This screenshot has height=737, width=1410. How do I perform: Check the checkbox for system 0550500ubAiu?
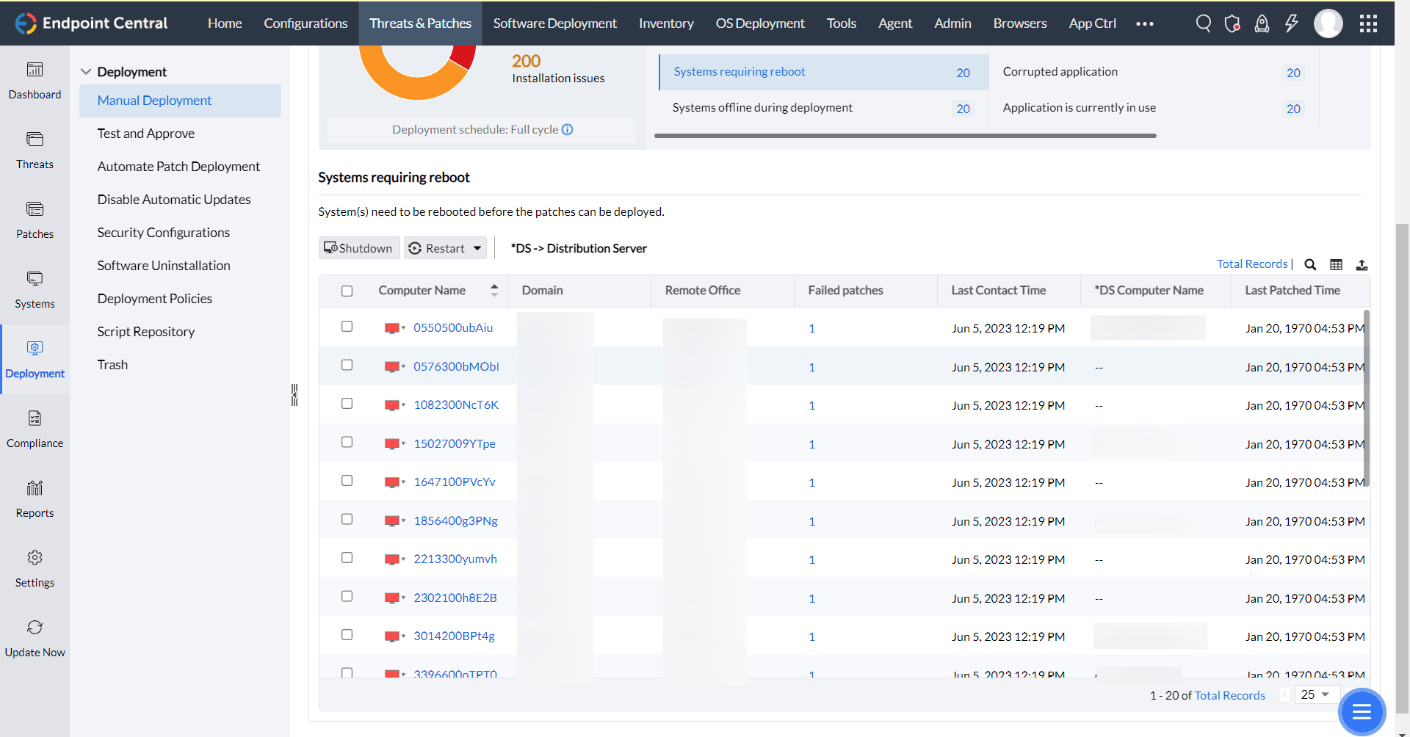(347, 326)
